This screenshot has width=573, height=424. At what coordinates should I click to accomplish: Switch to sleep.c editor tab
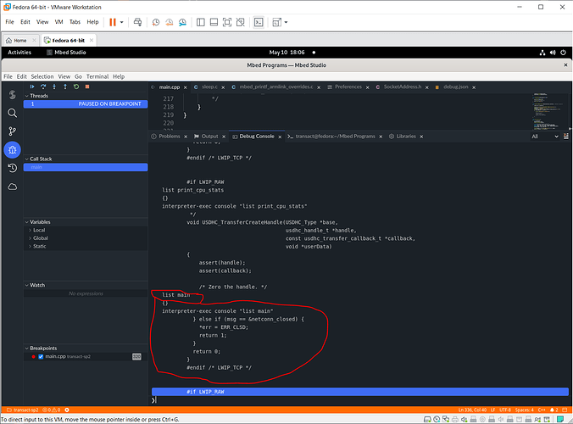209,87
